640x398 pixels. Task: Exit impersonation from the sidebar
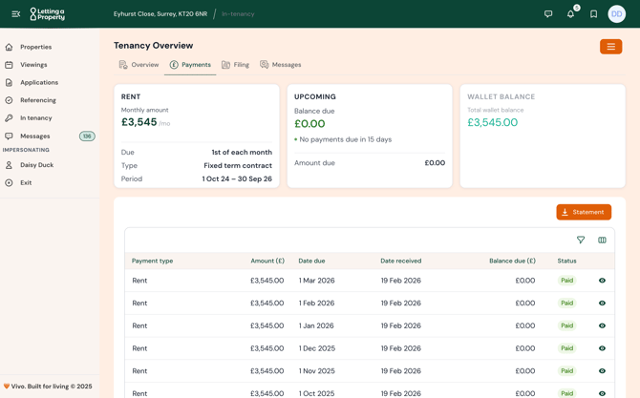click(26, 182)
